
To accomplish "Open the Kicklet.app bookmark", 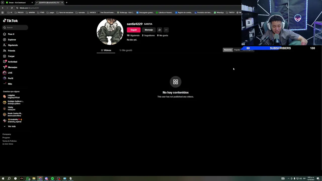I will [x=125, y=13].
